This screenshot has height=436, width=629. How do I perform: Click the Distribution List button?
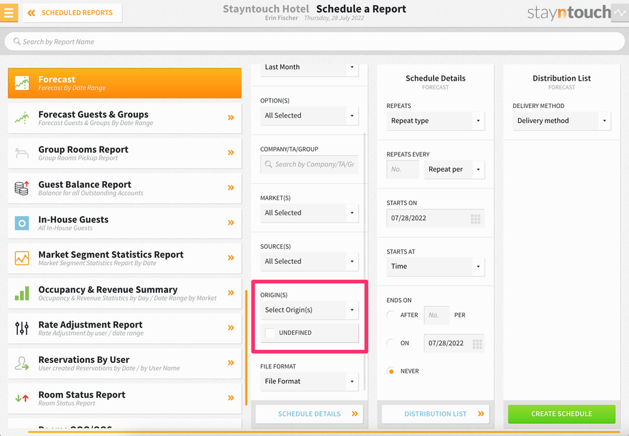(x=436, y=414)
